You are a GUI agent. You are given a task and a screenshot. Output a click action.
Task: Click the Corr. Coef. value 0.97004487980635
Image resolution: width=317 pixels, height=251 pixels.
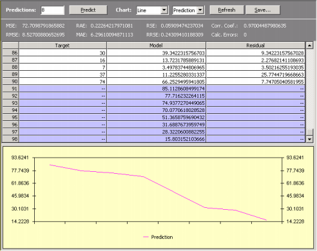(265, 26)
